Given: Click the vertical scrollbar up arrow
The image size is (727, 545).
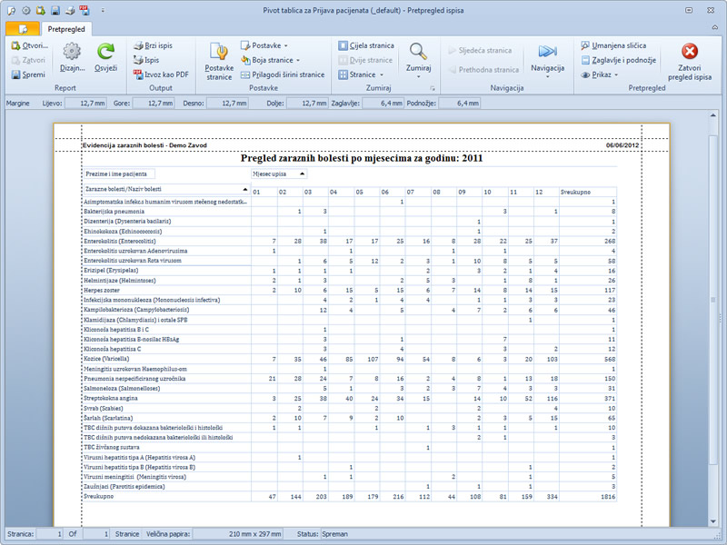Looking at the screenshot, I should pos(713,115).
